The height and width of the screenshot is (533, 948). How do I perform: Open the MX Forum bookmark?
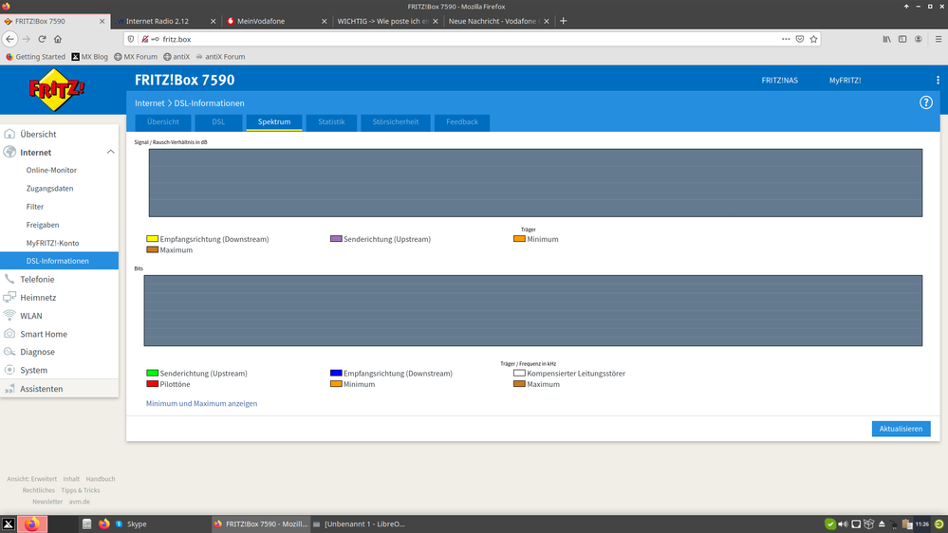[x=136, y=57]
